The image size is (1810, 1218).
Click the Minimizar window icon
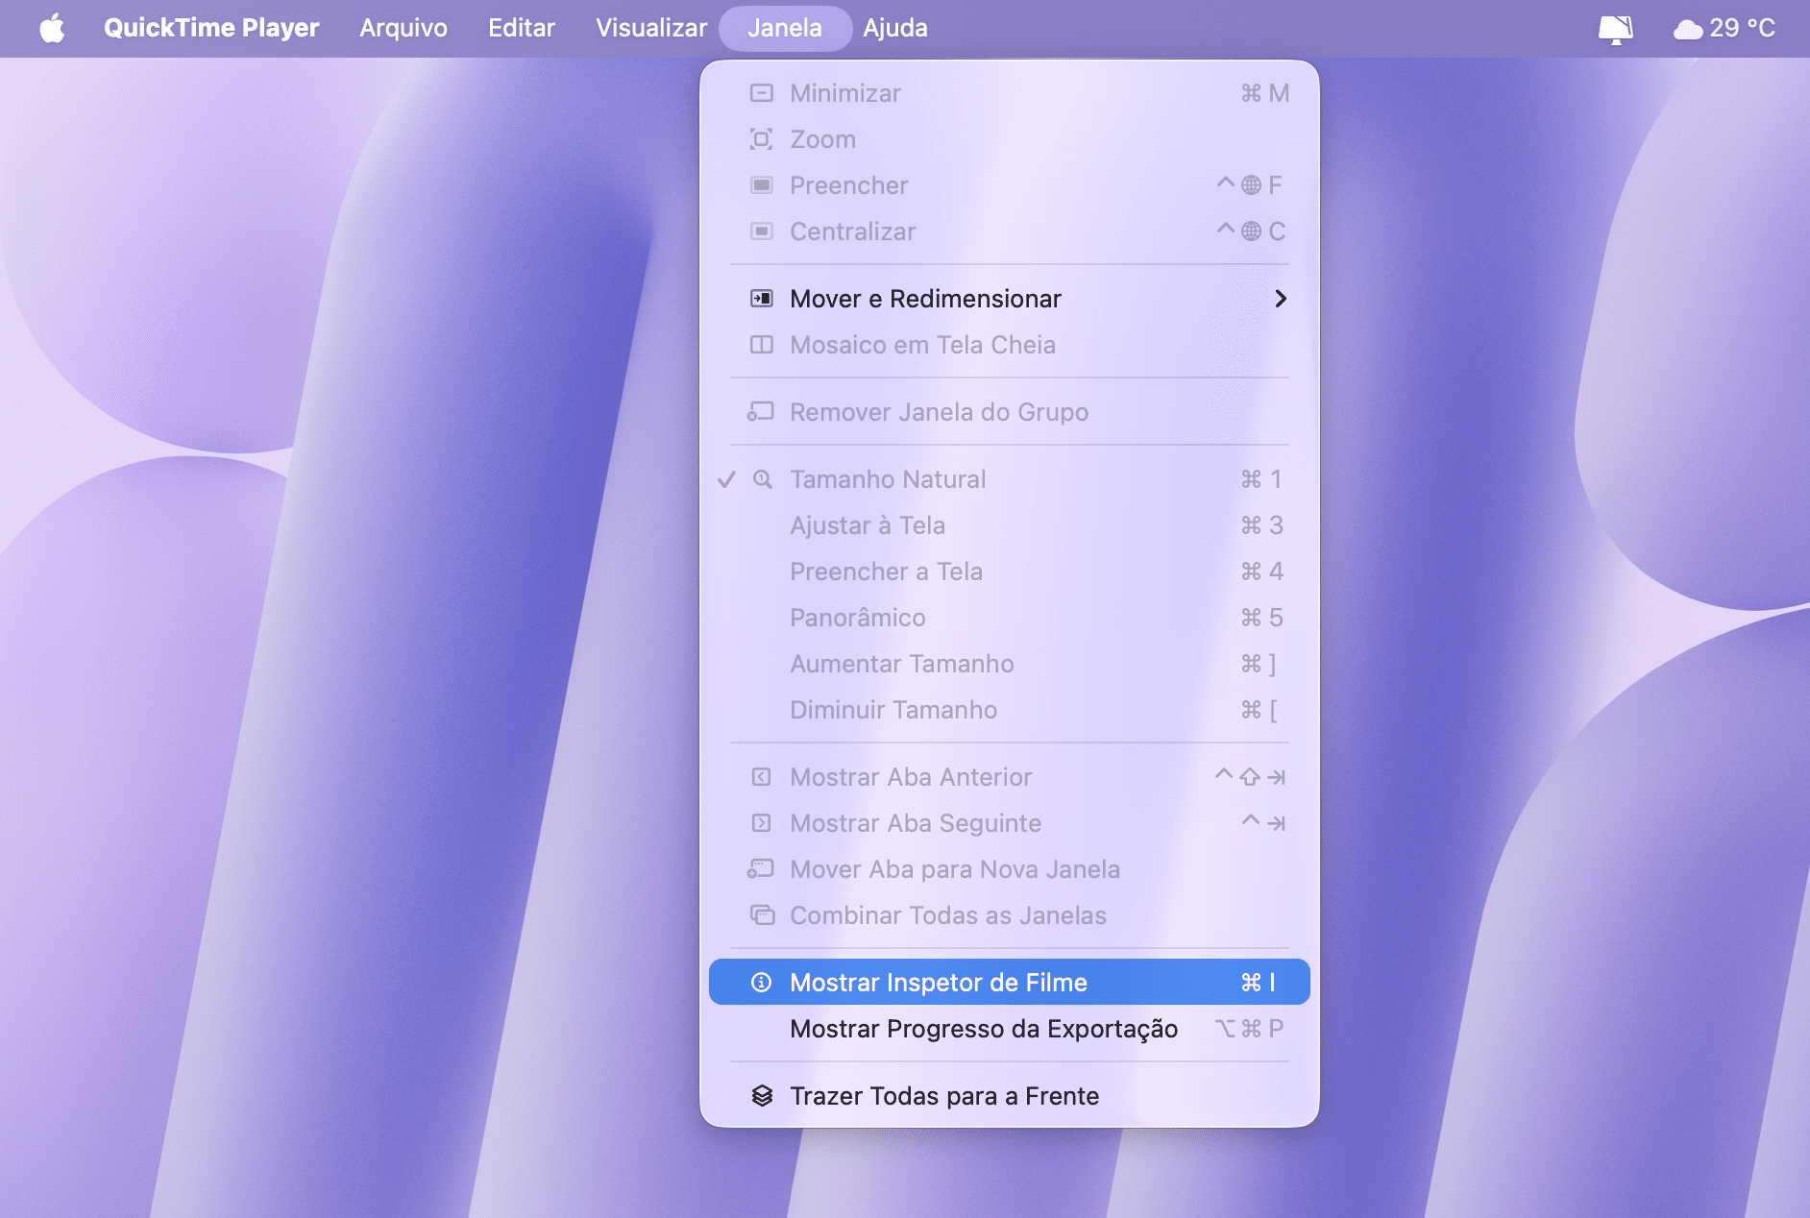[761, 93]
